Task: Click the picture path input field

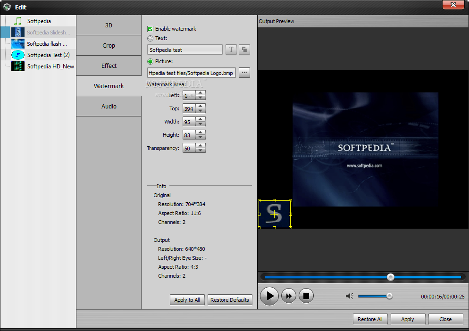Action: (192, 73)
